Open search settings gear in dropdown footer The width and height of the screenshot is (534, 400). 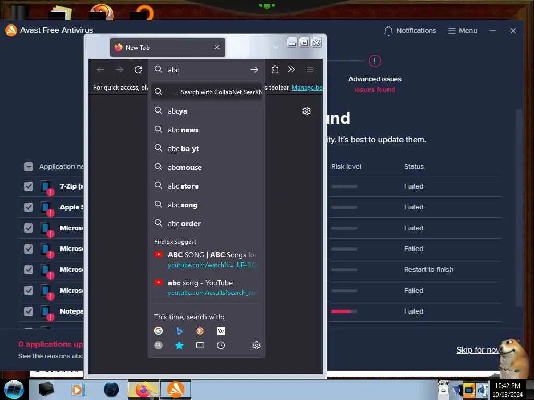point(257,346)
